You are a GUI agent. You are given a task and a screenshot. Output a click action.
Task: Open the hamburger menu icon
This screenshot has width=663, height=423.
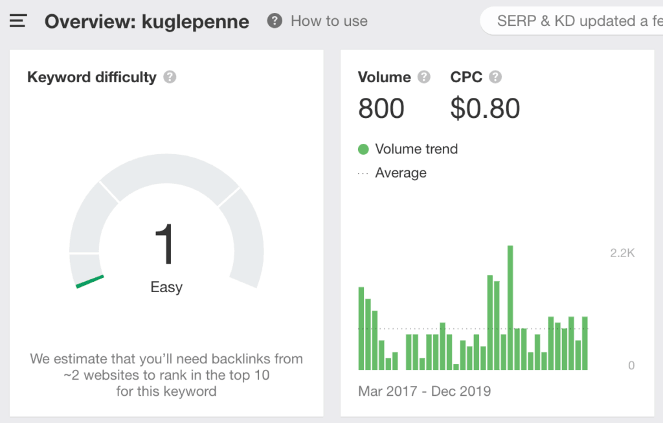point(17,21)
